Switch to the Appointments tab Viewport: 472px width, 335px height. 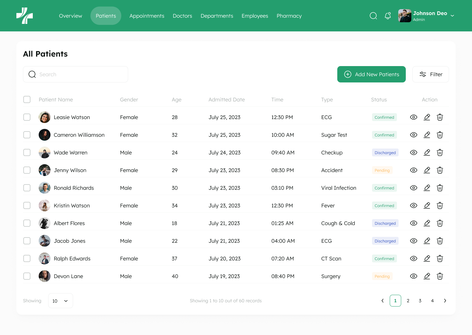tap(147, 16)
